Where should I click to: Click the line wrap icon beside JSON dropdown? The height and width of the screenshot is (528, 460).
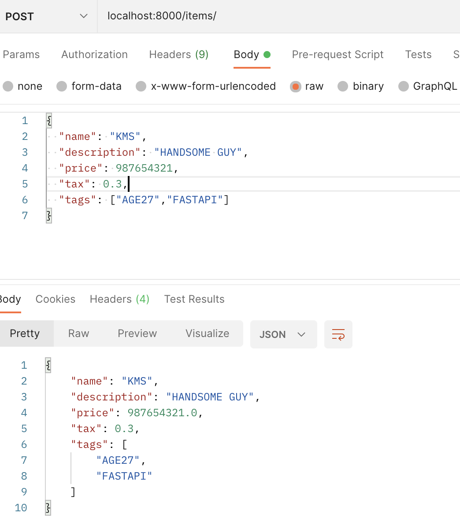point(338,334)
